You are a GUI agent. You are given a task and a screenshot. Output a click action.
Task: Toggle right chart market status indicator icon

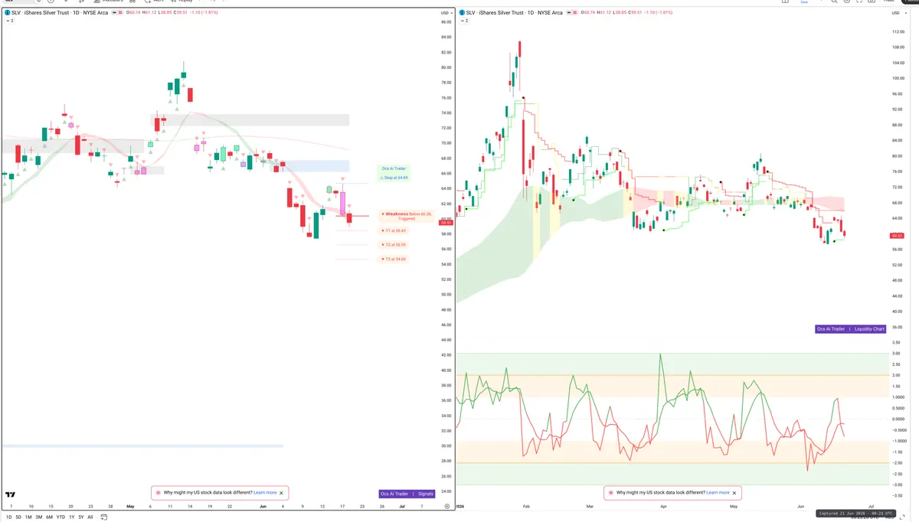click(567, 13)
